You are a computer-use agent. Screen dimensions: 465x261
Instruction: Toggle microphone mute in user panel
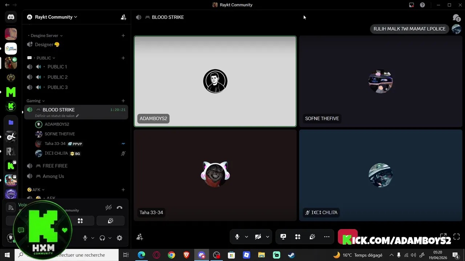[85, 238]
